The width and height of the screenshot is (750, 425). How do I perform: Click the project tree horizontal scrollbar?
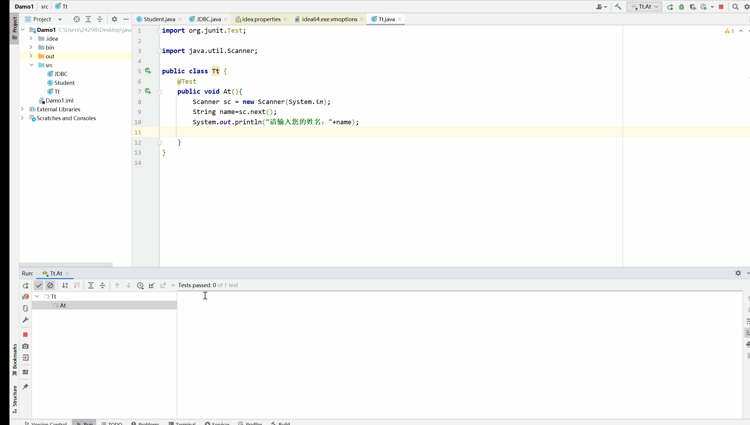[x=66, y=264]
